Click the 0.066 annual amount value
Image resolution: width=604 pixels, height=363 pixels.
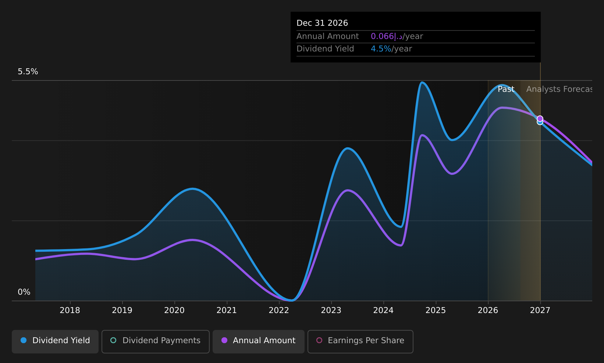pos(386,36)
